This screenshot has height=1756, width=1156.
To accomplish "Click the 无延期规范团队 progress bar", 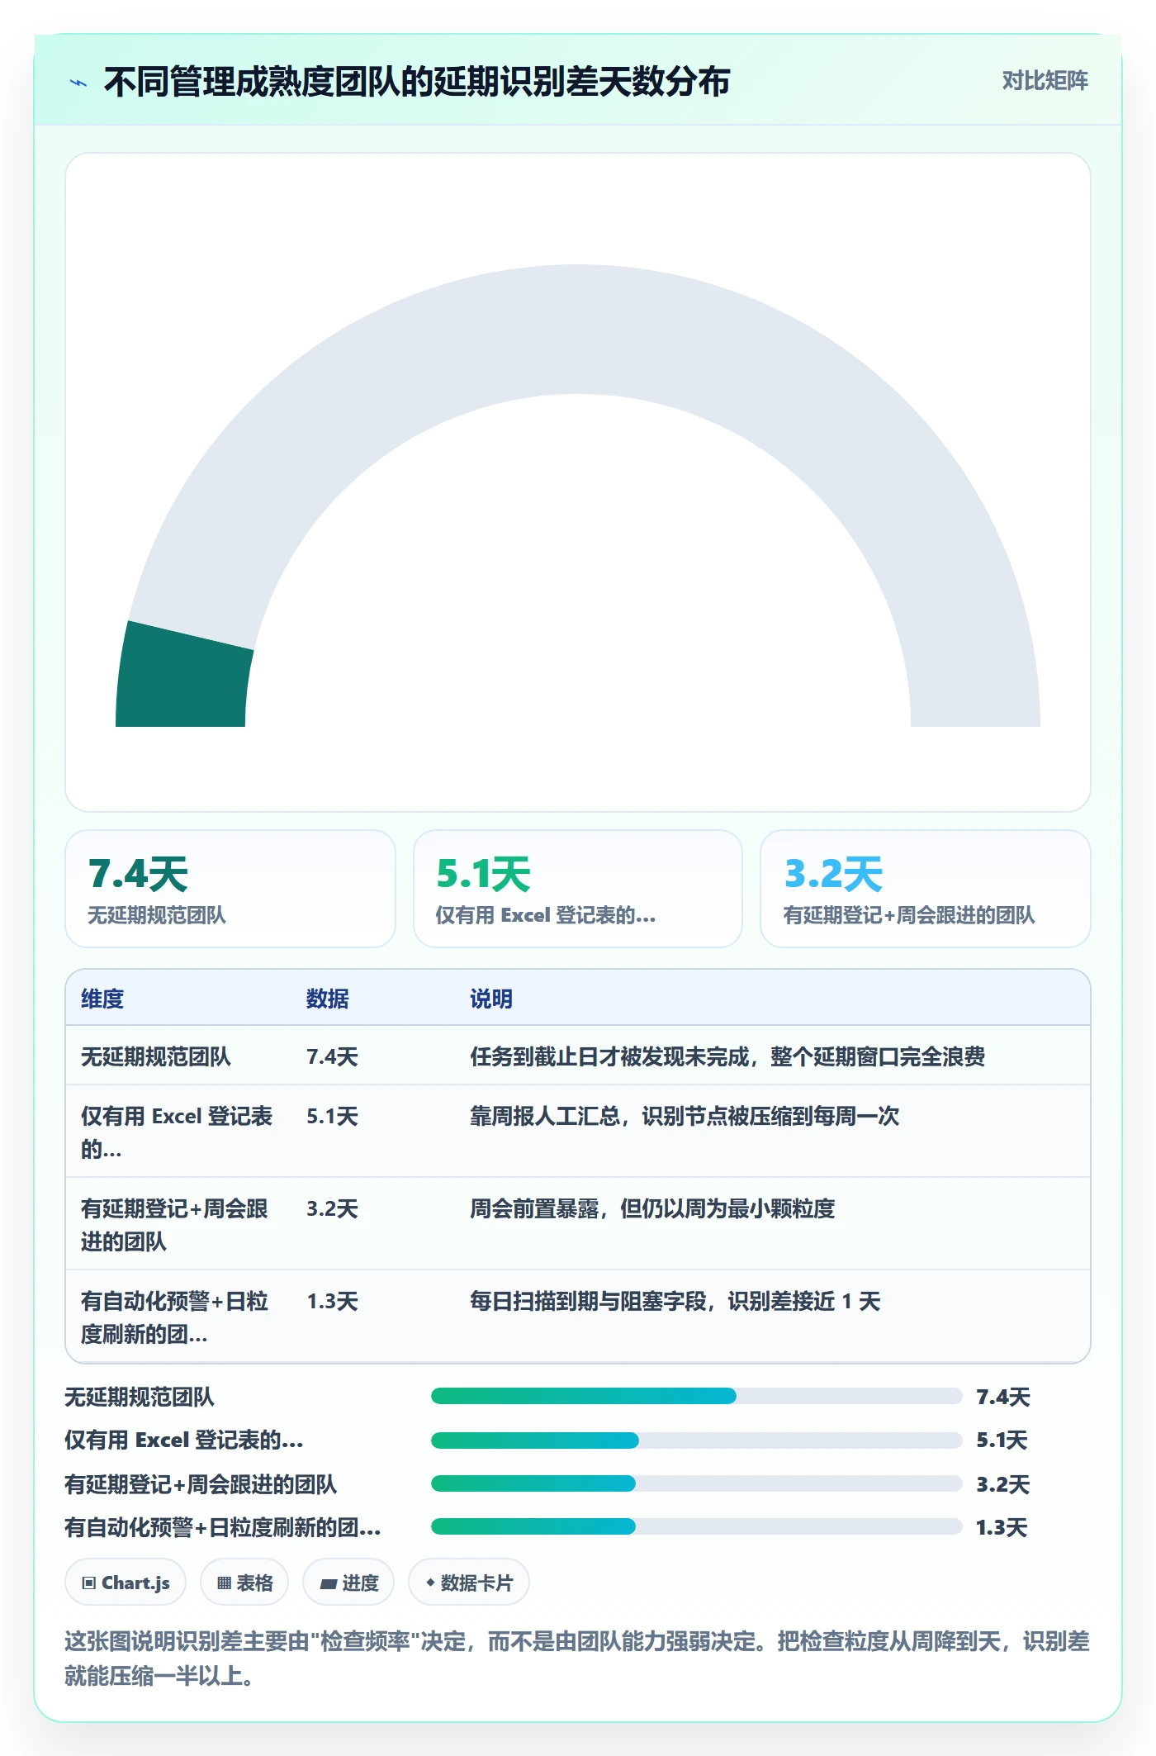I will click(696, 1396).
